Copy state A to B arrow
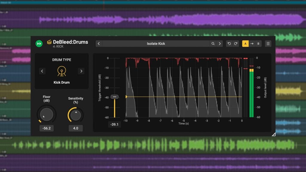This screenshot has width=306, height=172. (x=252, y=44)
